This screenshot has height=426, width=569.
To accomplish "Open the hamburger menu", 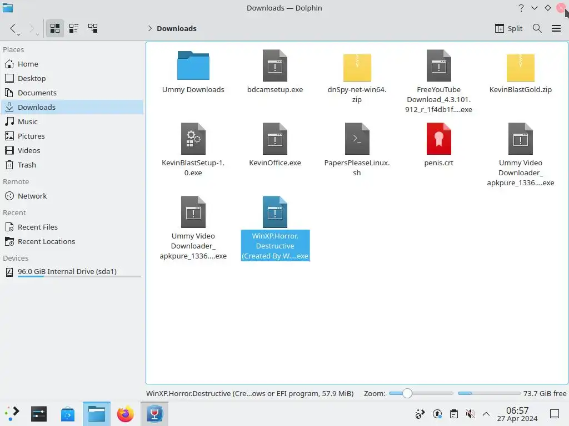I will pyautogui.click(x=556, y=28).
